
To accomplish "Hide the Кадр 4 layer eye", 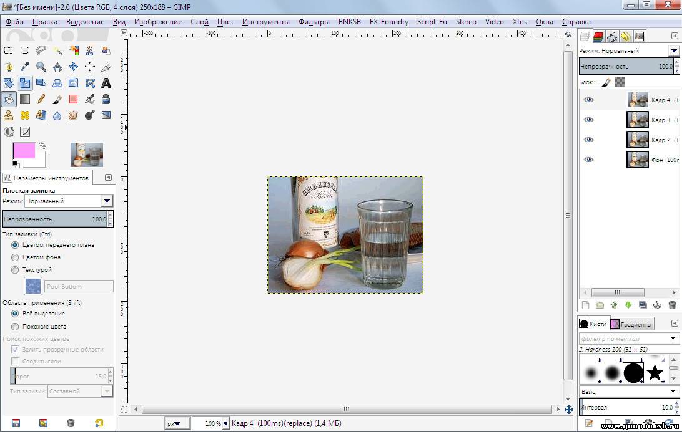I will point(588,100).
